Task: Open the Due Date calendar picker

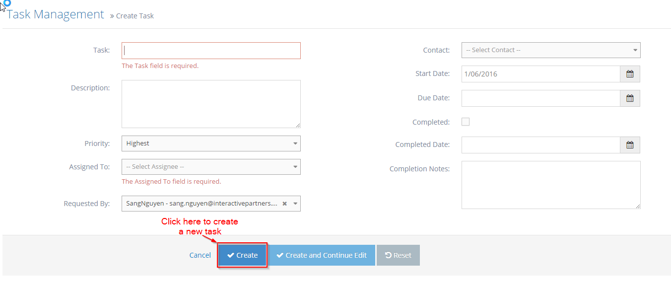Action: tap(629, 98)
